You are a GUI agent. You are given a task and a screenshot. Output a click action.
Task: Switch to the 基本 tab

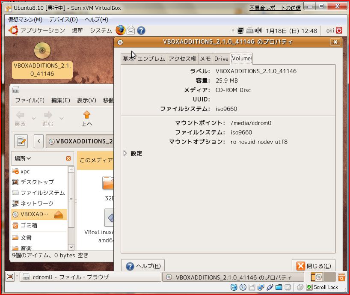point(128,59)
